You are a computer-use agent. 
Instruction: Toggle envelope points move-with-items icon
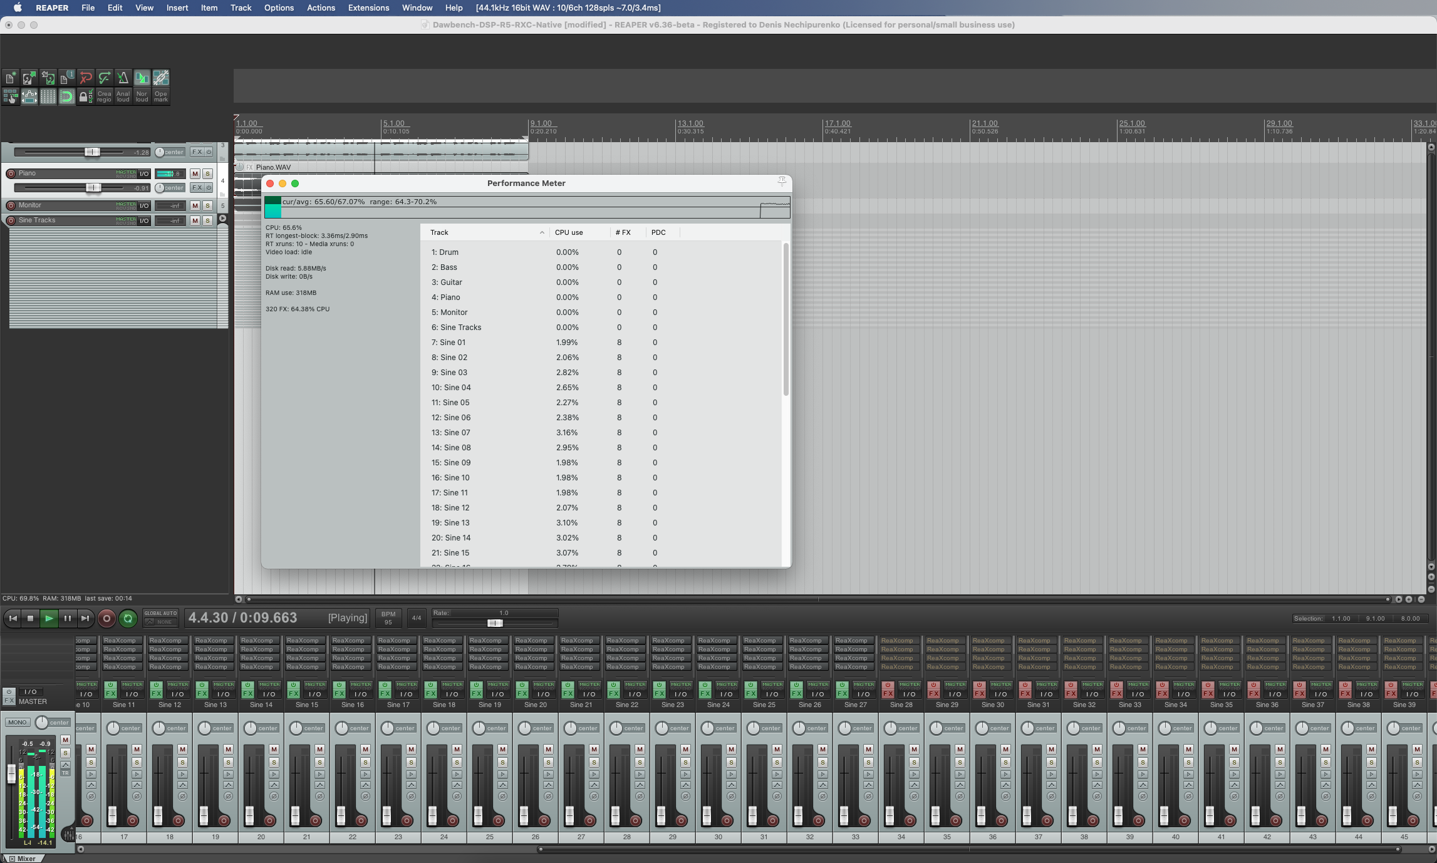29,96
